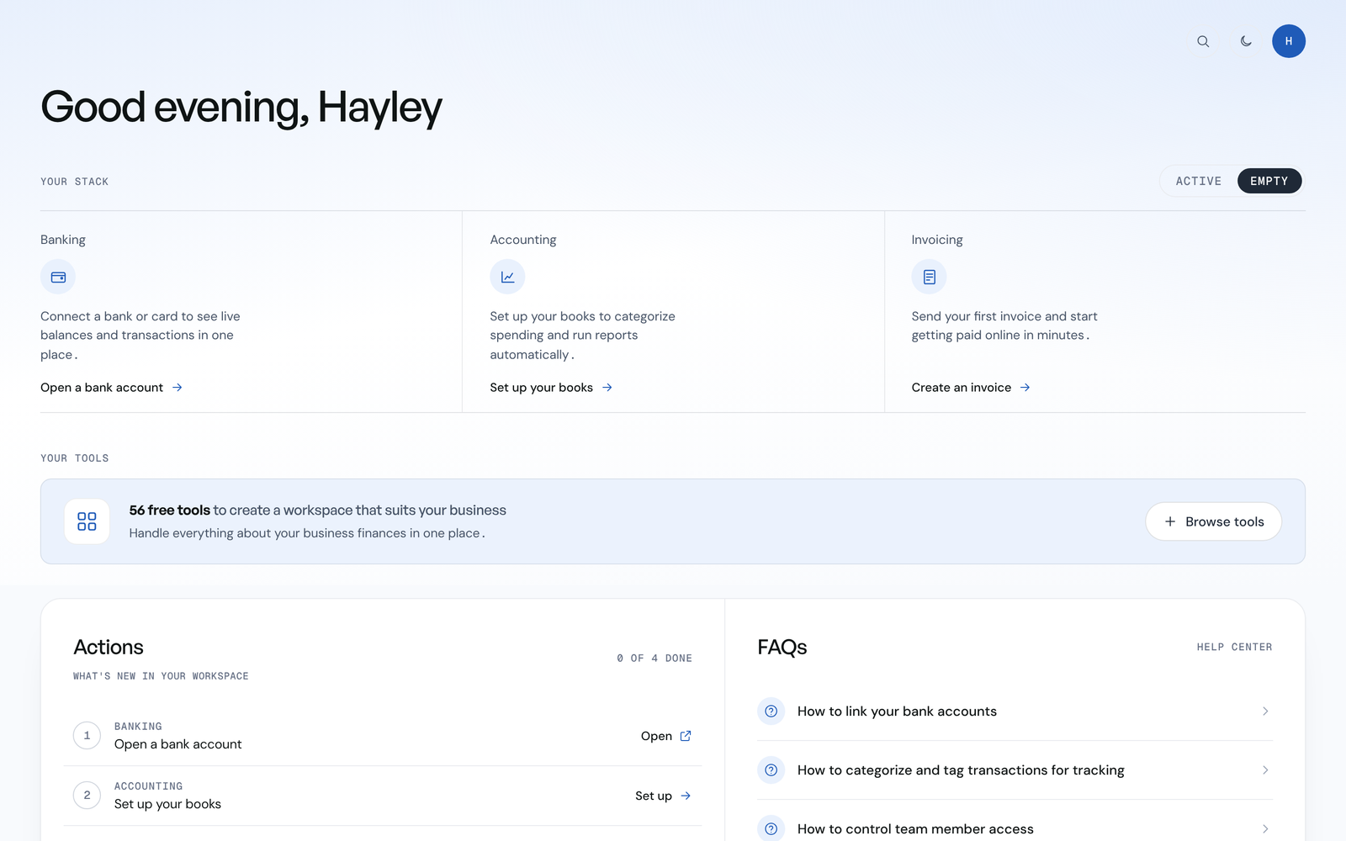Click question icon for team member access FAQ
1346x841 pixels.
[771, 828]
